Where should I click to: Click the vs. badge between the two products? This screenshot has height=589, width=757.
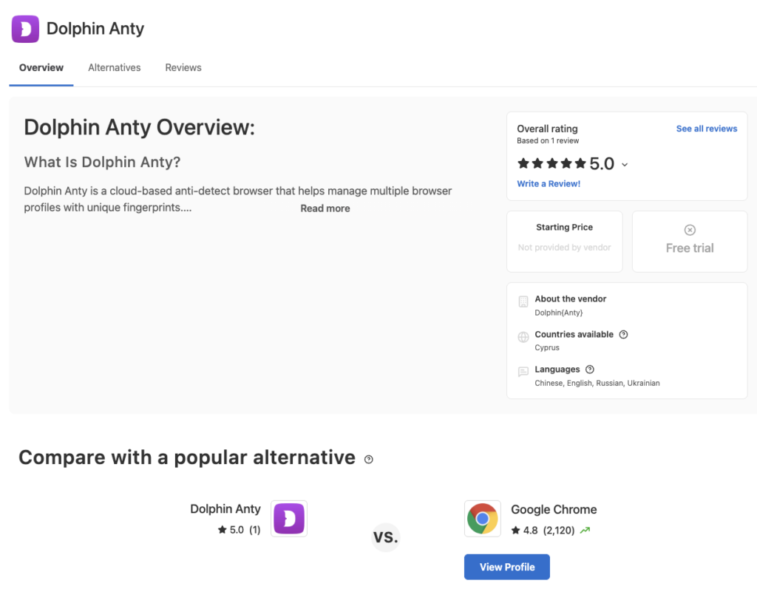(385, 537)
